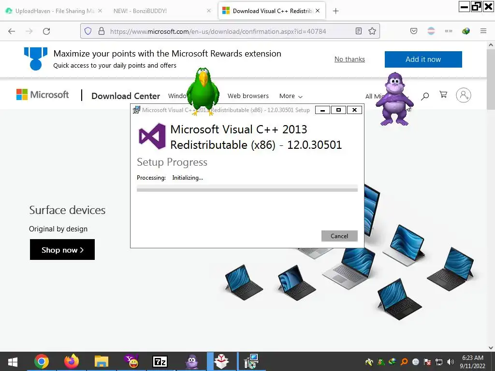This screenshot has width=495, height=371.
Task: Switch to Firefox in the taskbar
Action: (72, 361)
